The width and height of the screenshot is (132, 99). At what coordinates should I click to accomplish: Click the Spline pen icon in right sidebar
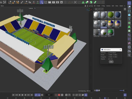129,7
